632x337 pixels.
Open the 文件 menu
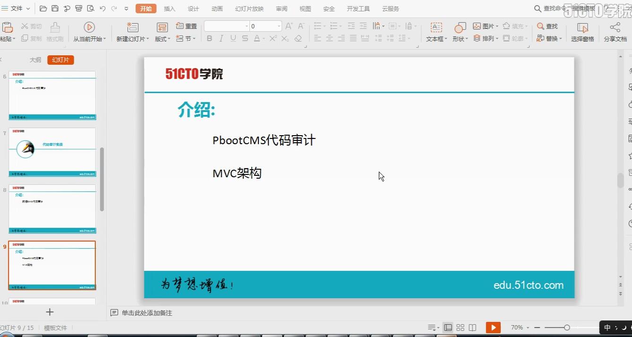tap(16, 9)
